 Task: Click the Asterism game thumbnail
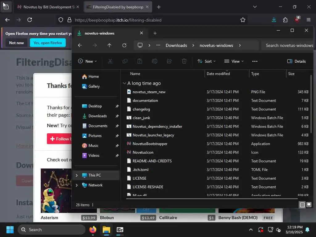(56, 191)
